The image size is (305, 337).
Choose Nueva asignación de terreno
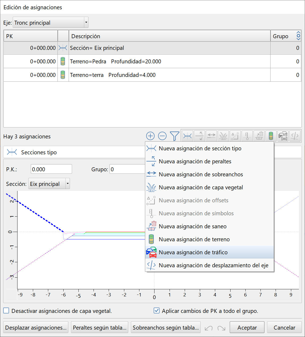[194, 239]
